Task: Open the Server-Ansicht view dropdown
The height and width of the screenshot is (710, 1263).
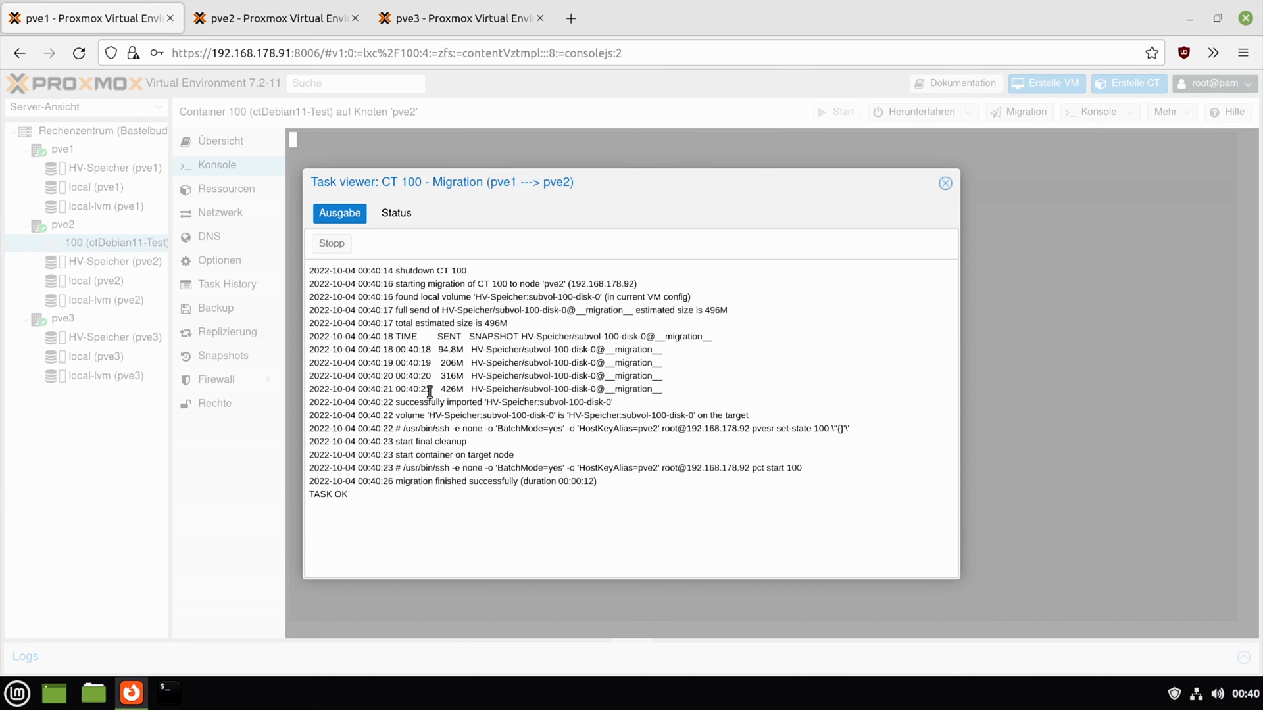Action: point(158,107)
